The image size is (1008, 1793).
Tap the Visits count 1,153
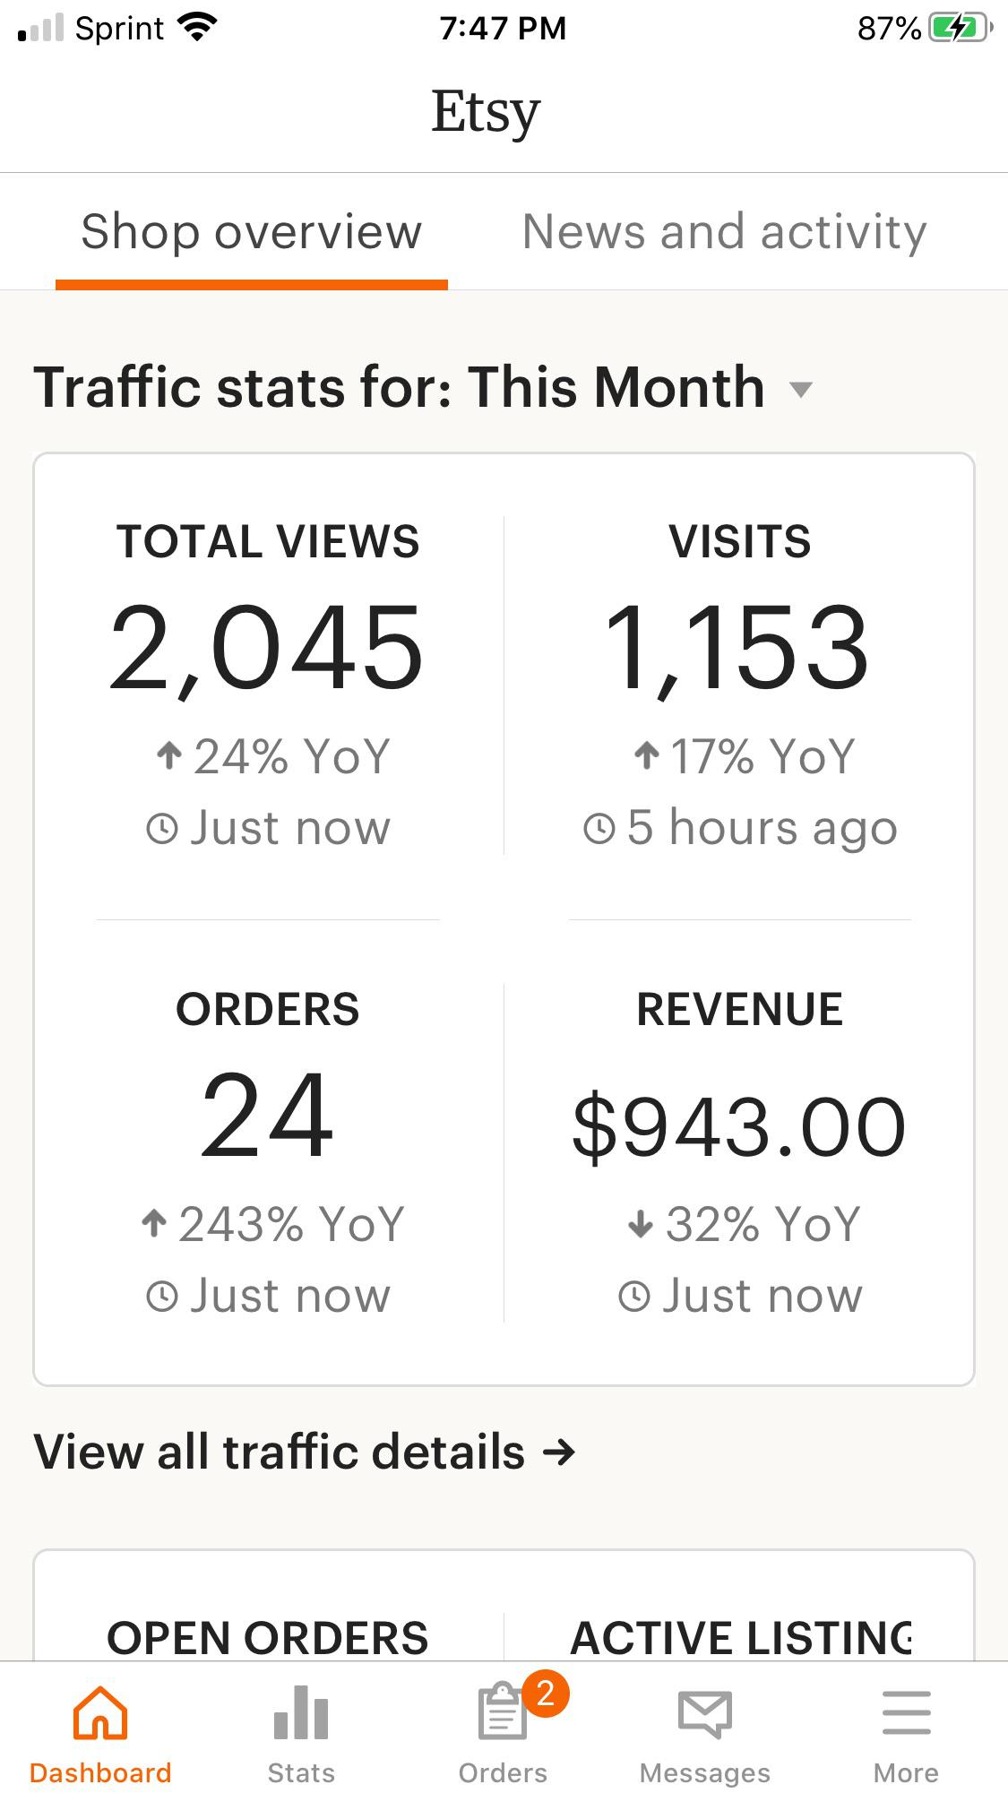coord(737,647)
